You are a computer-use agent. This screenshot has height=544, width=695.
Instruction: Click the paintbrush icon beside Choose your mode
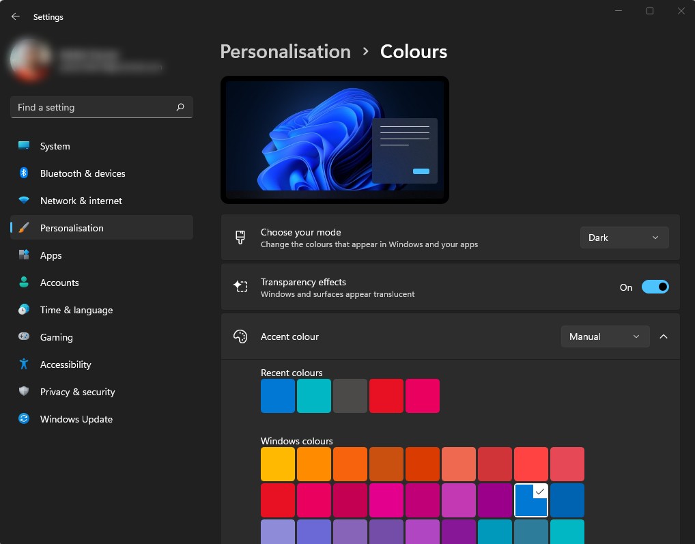click(x=240, y=238)
